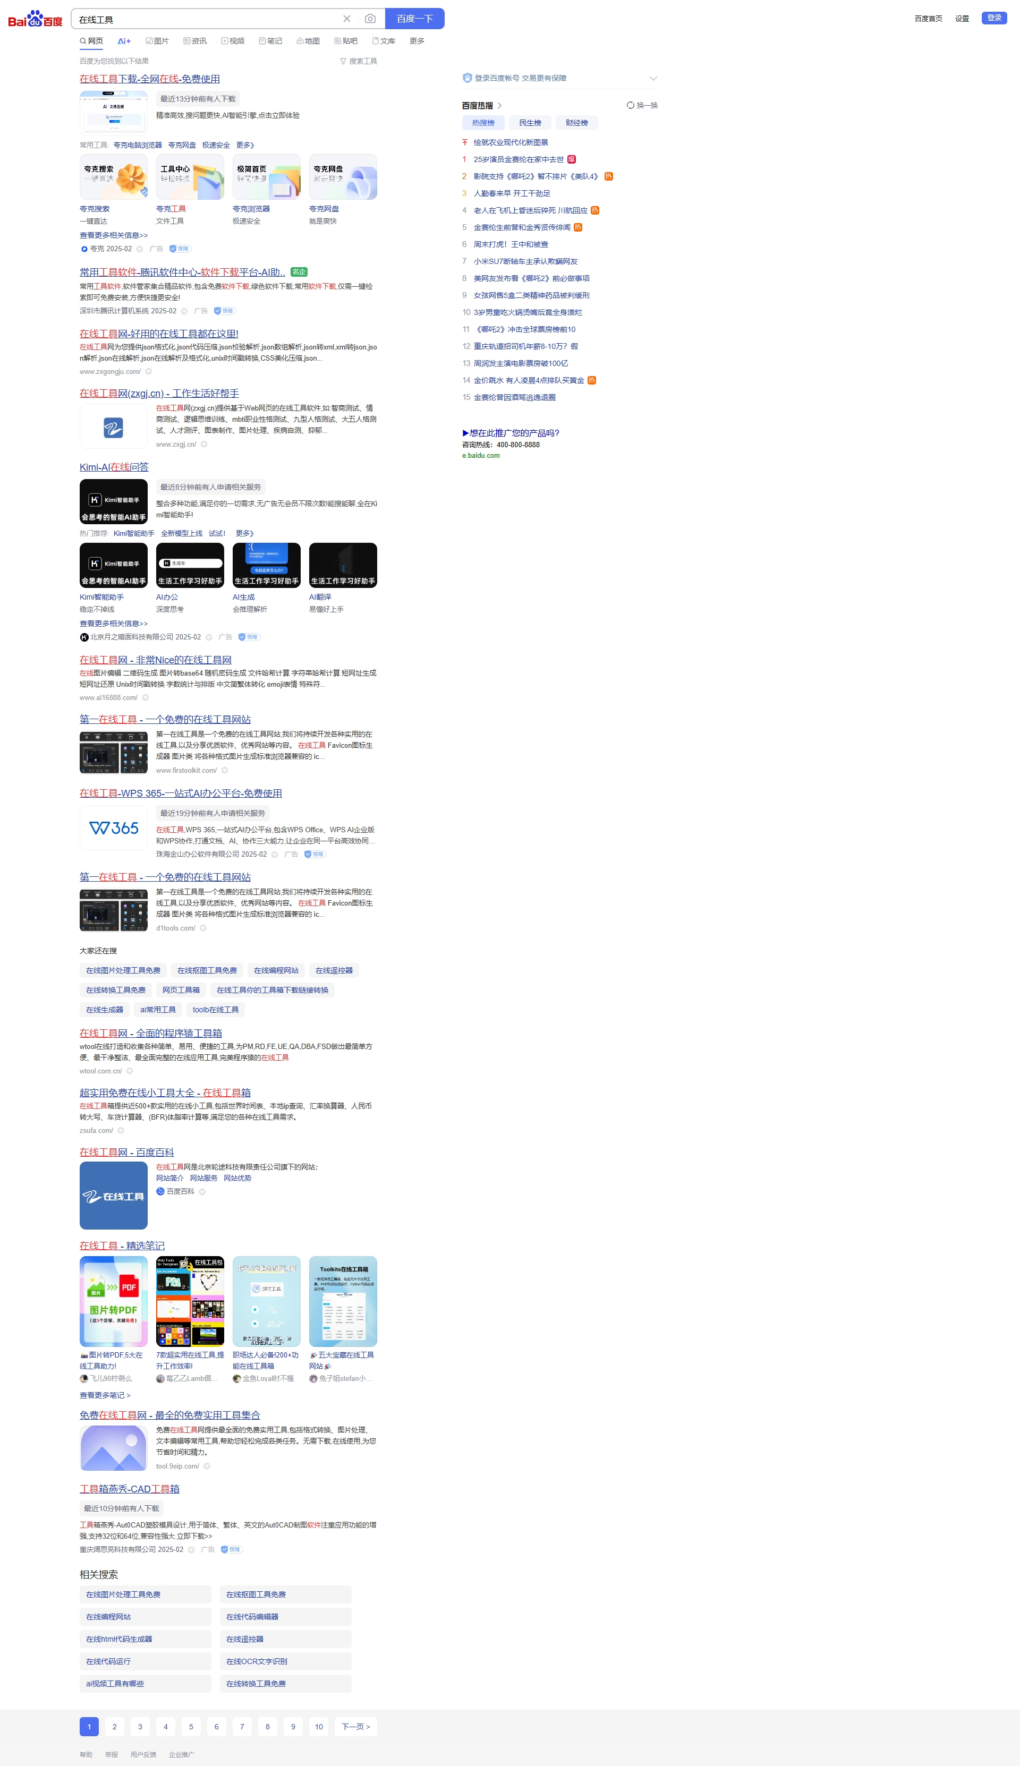
Task: Open Kimi-AI在线问答 result
Action: [x=114, y=468]
